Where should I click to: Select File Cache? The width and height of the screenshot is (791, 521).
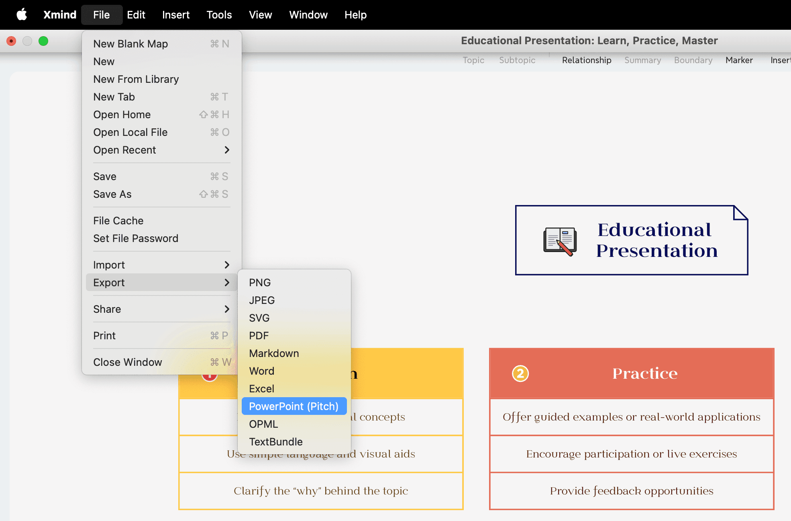click(161, 221)
